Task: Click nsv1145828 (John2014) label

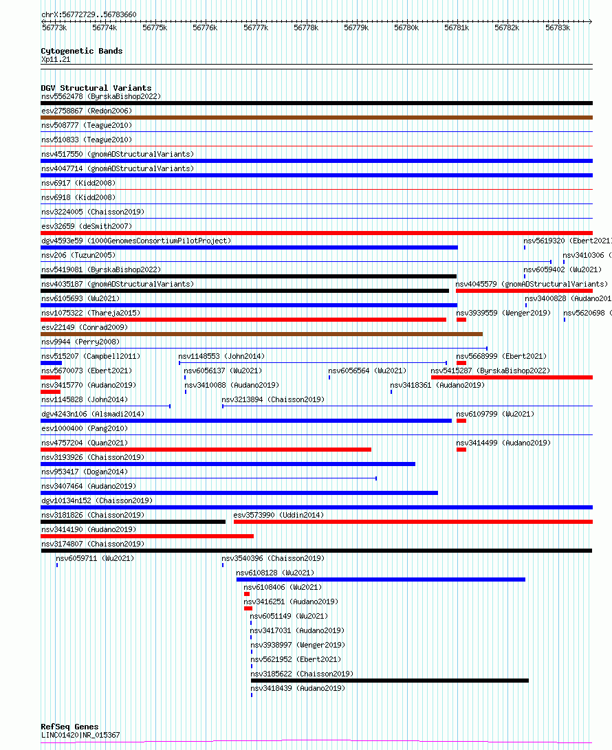Action: point(85,399)
